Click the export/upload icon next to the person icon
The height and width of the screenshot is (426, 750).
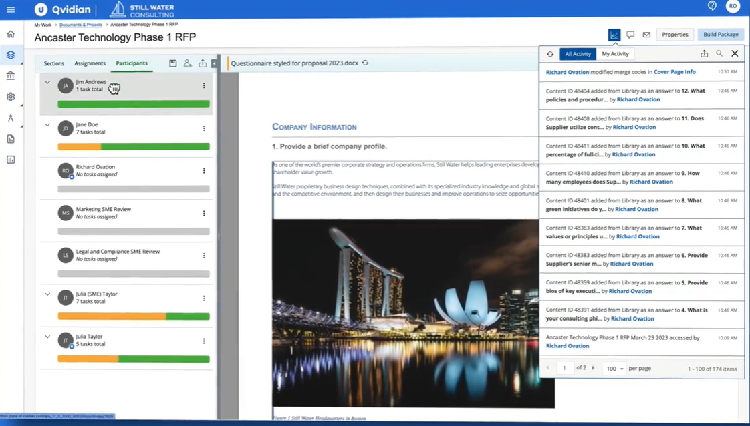(x=203, y=63)
